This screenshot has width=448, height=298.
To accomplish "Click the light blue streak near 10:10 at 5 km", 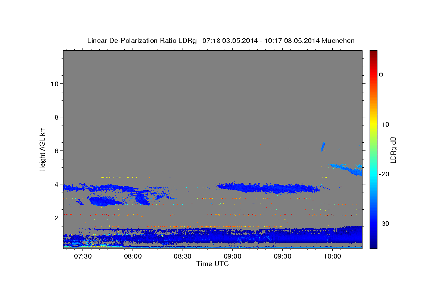I will click(347, 169).
